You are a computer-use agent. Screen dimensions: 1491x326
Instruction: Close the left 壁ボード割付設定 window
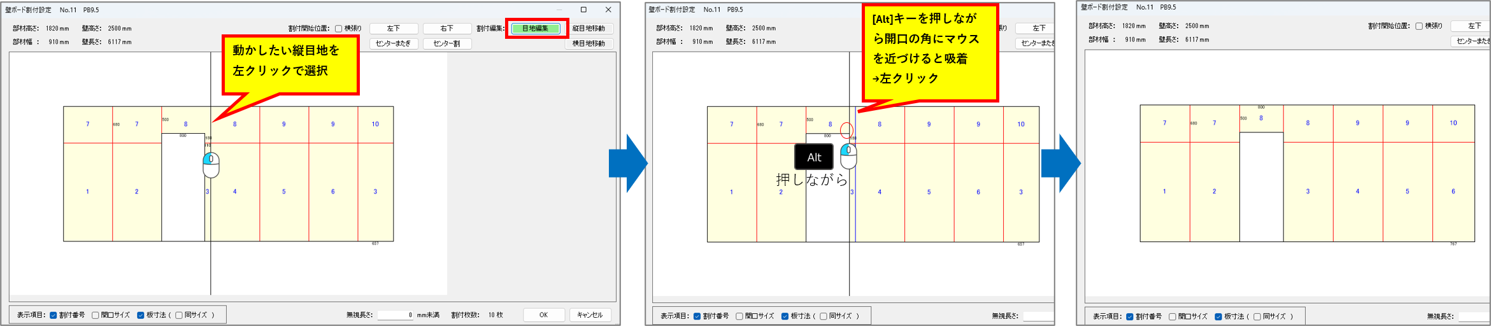coord(608,10)
